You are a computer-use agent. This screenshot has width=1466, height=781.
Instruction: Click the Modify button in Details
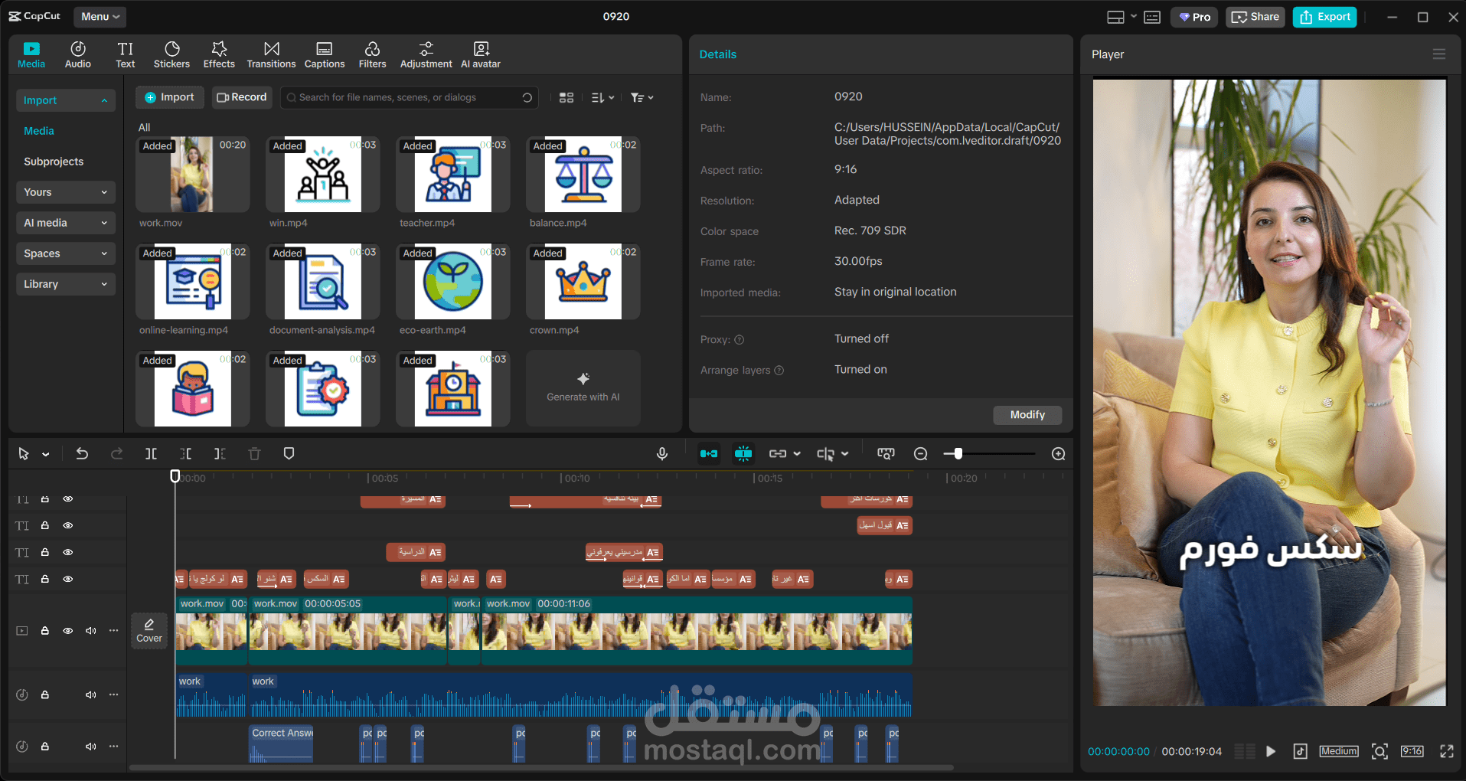[x=1027, y=414]
